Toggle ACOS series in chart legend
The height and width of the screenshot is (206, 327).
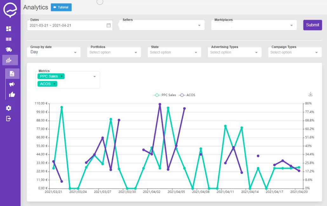pos(187,95)
